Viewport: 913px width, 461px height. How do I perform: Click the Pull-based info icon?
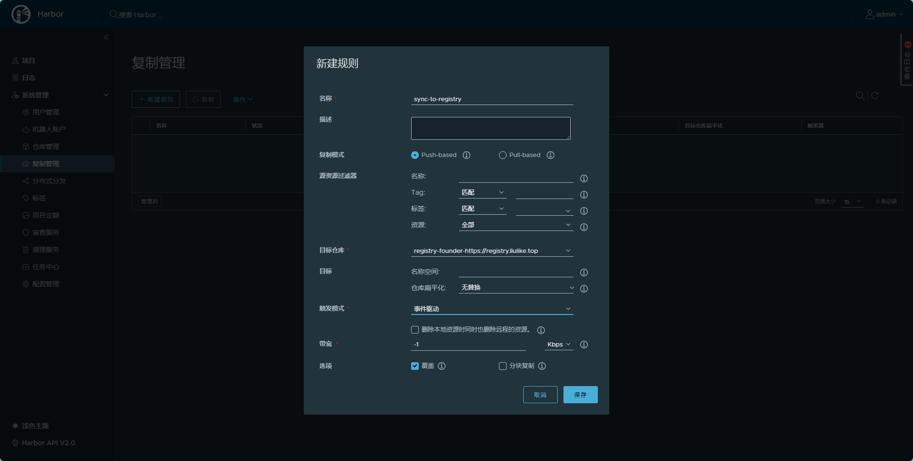(x=550, y=155)
